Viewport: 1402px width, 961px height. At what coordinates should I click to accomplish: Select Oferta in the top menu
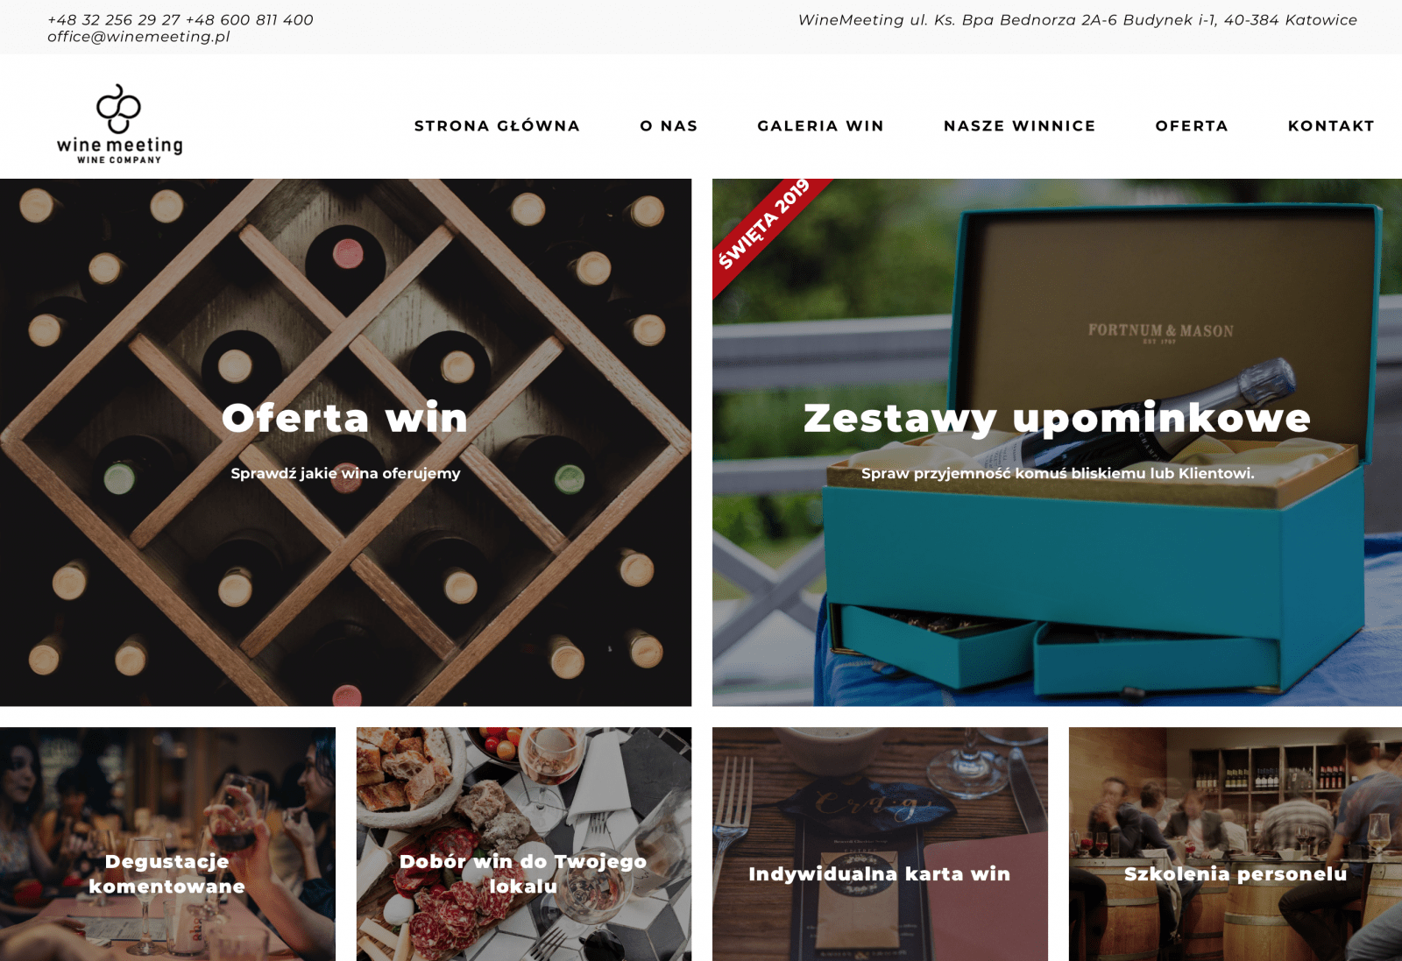coord(1192,126)
